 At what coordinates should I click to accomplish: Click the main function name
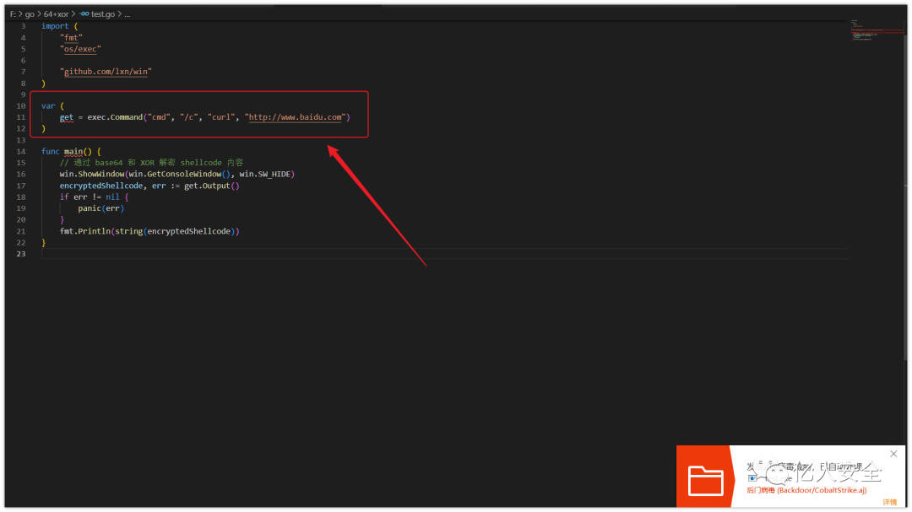pyautogui.click(x=73, y=151)
